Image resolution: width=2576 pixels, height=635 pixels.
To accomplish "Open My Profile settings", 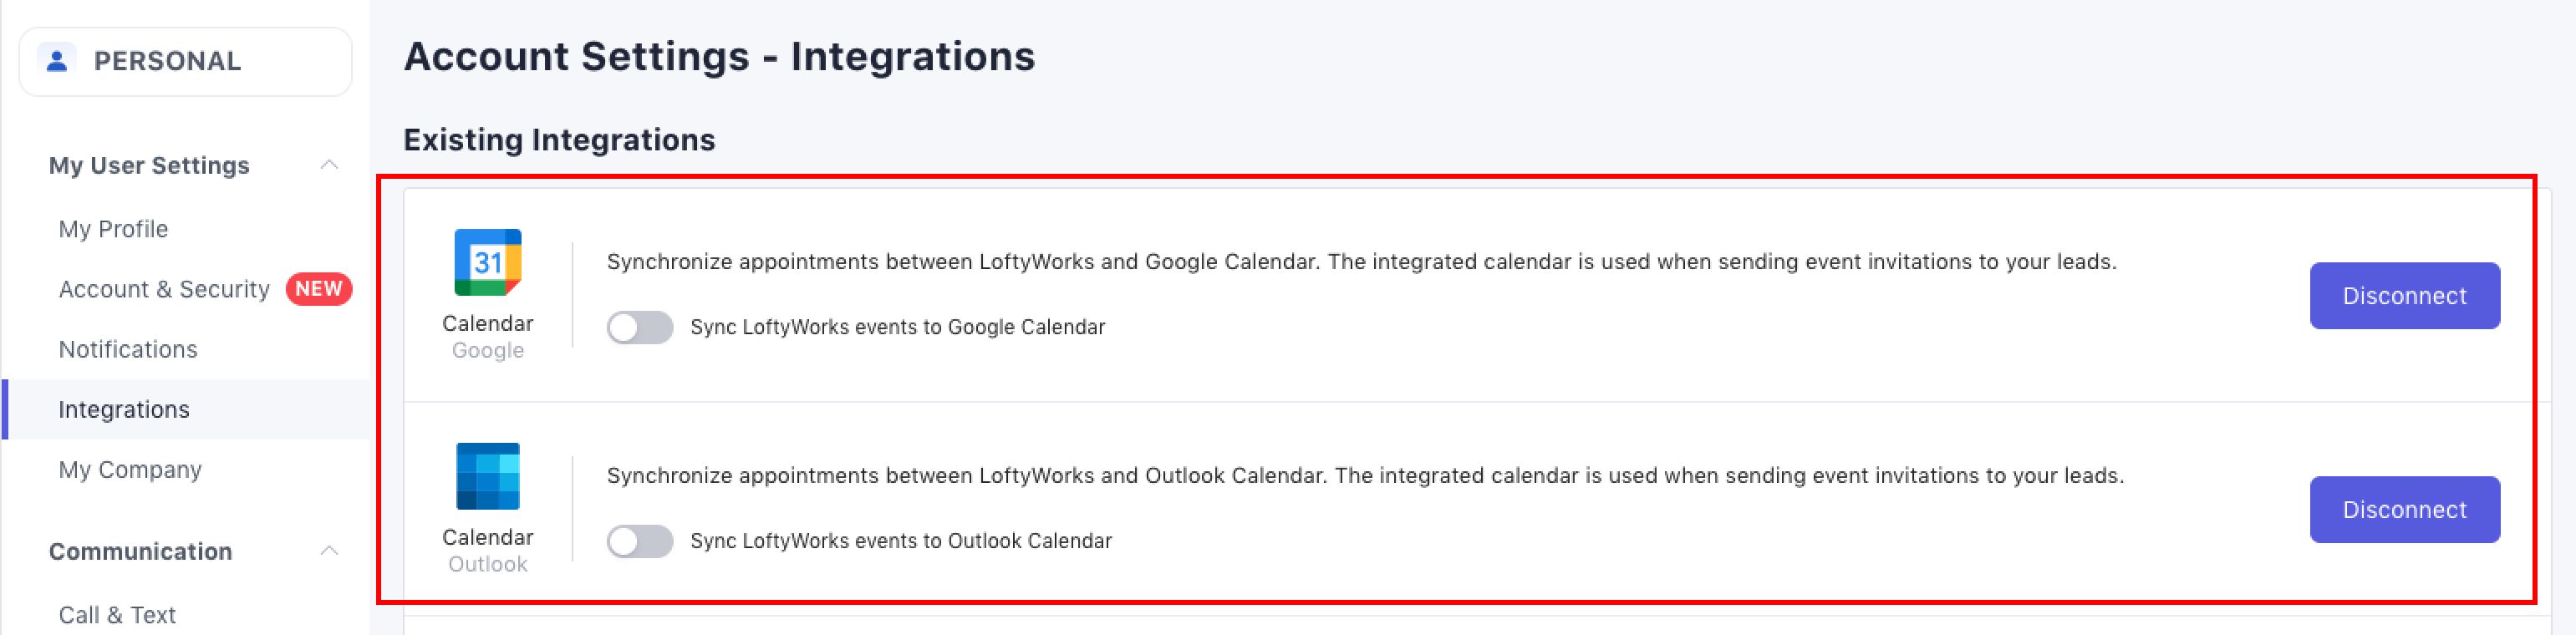I will [x=113, y=229].
